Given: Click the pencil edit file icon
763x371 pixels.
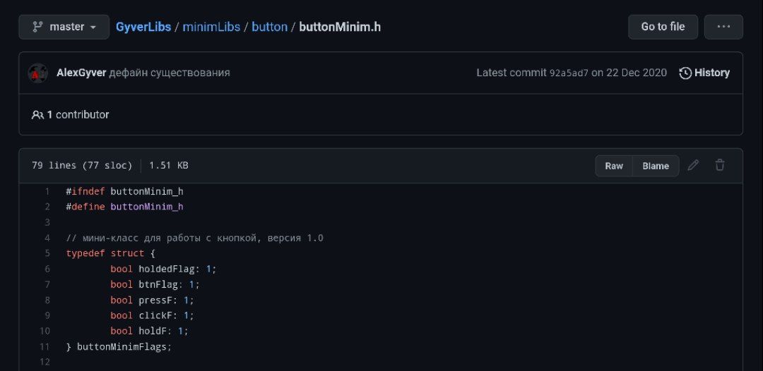Looking at the screenshot, I should [x=694, y=165].
